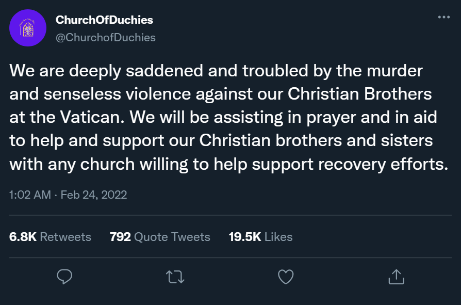View the 6.8K Retweets list
Image resolution: width=461 pixels, height=305 pixels.
pos(50,236)
